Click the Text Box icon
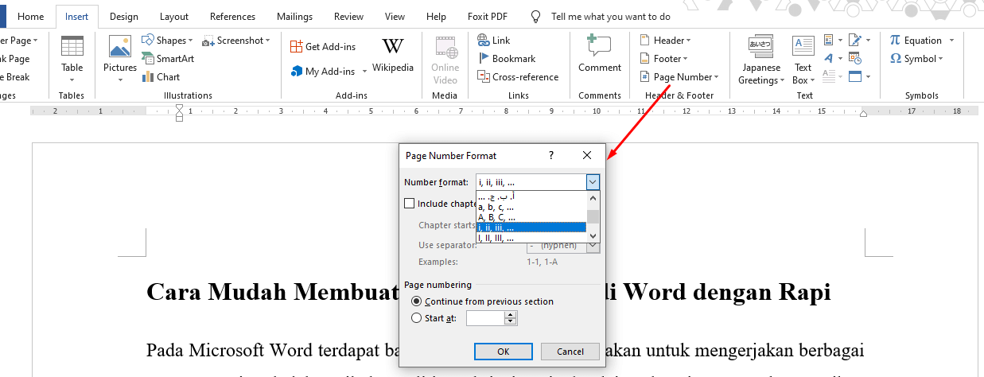984x377 pixels. click(803, 60)
